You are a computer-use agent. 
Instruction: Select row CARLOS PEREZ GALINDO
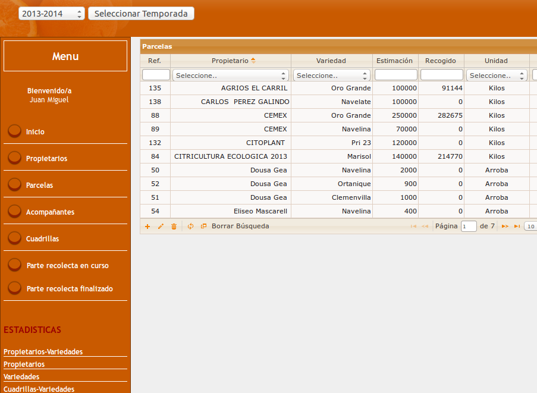(x=338, y=102)
